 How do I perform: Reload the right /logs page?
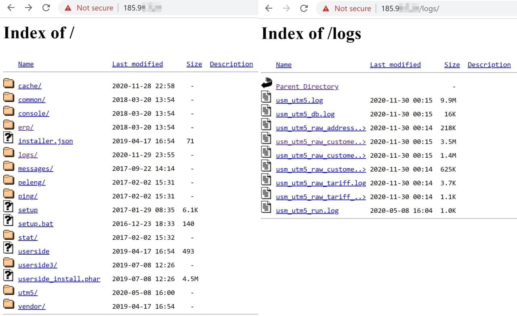(304, 8)
